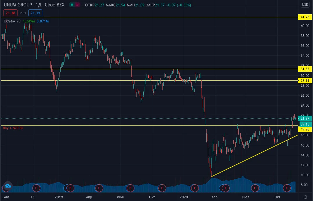Click the UNUM GROUP symbol title
313x201 pixels.
pos(18,5)
